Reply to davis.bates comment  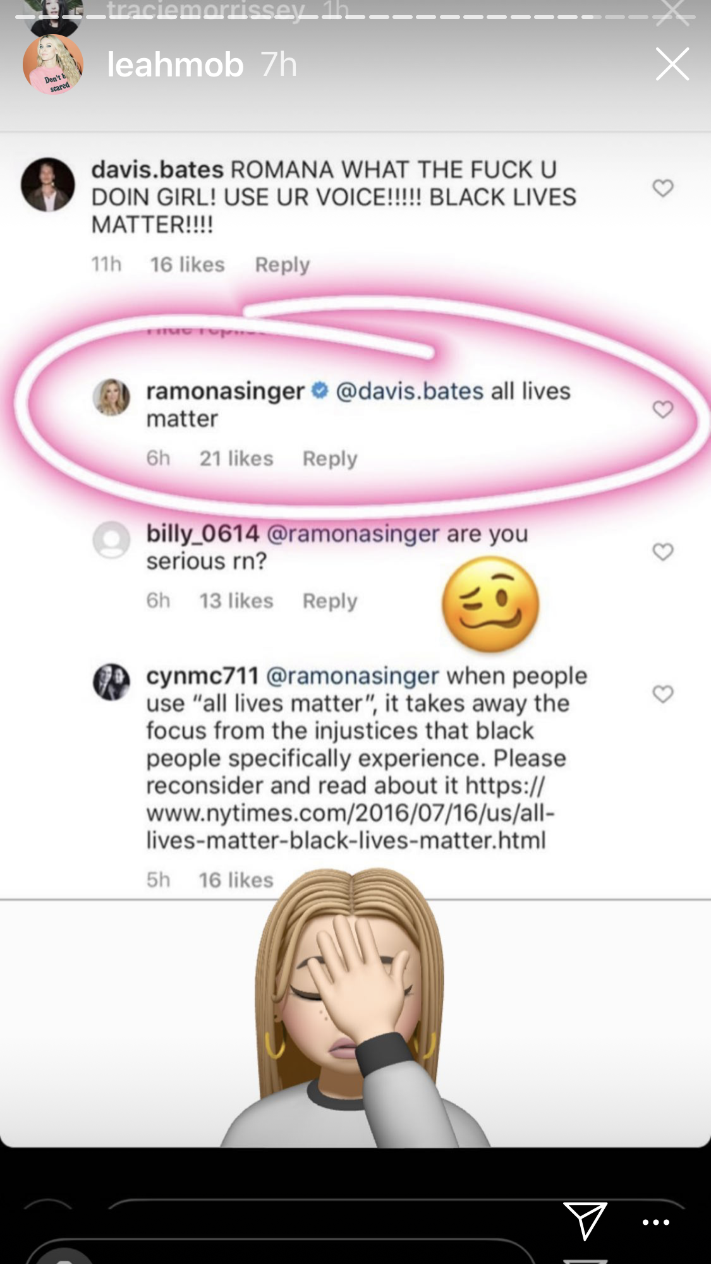(282, 264)
